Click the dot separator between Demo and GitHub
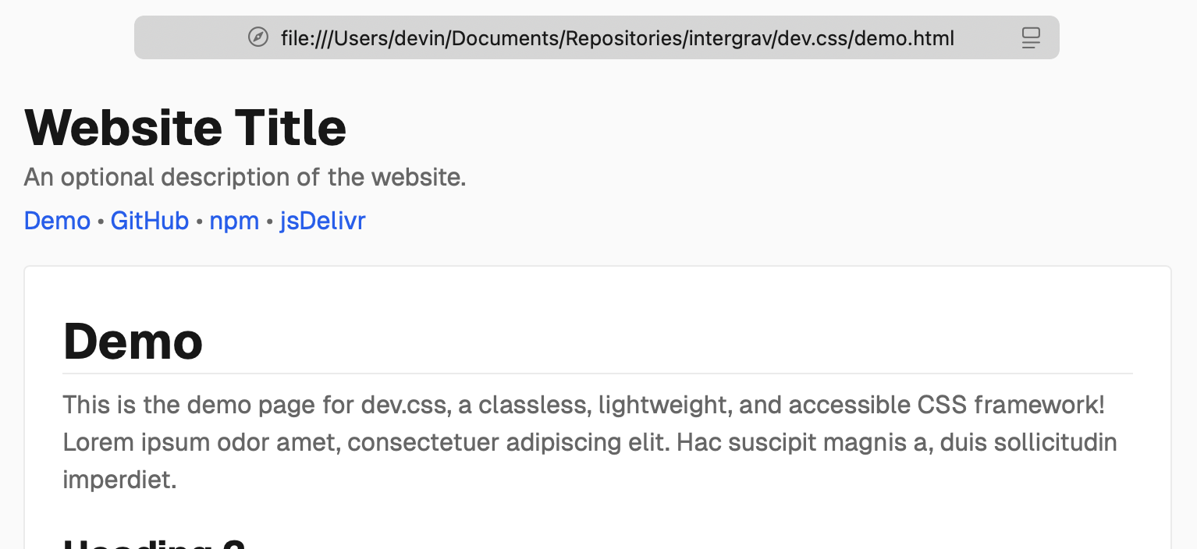Screen dimensions: 1197x549 (101, 221)
